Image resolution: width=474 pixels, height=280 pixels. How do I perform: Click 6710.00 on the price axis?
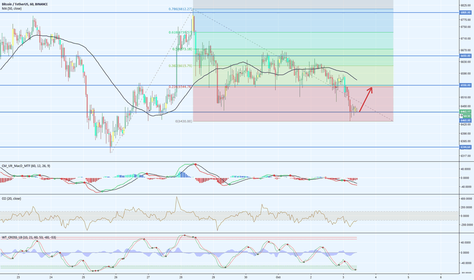(466, 39)
